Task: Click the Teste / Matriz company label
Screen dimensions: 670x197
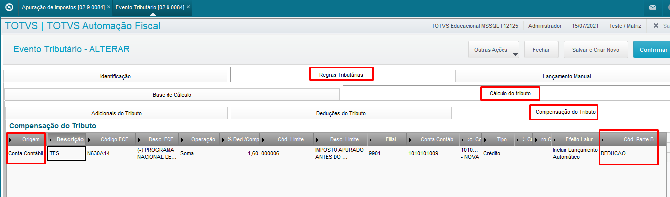Action: [625, 26]
